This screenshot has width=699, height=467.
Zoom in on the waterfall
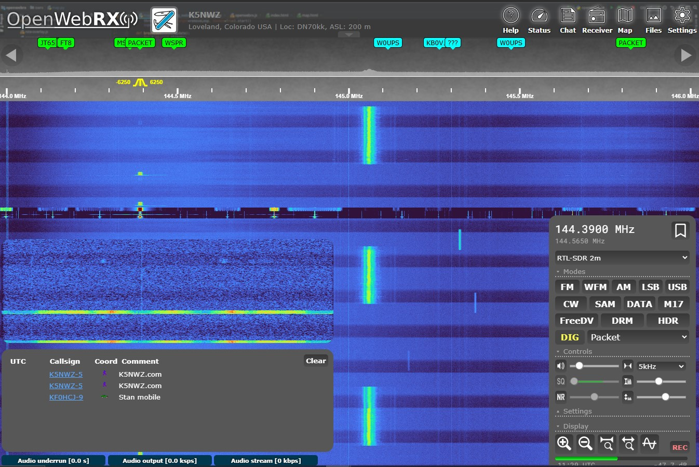pos(564,443)
